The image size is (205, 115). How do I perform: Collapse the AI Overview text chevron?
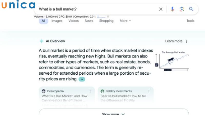82,79
